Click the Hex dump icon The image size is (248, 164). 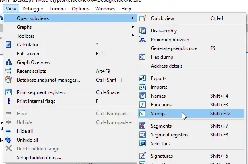pyautogui.click(x=142, y=57)
